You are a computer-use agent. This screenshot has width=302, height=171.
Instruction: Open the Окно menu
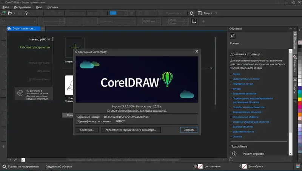(39, 7)
